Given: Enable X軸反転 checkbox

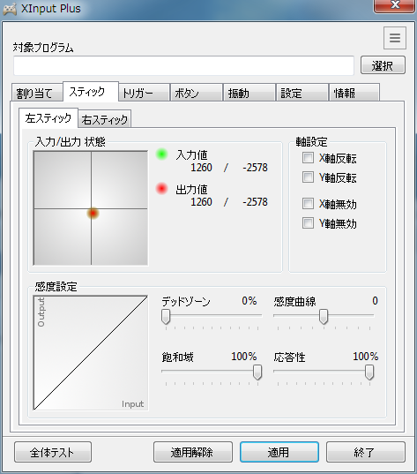Looking at the screenshot, I should coord(308,158).
